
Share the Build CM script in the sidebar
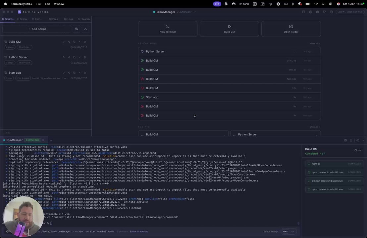[69, 42]
